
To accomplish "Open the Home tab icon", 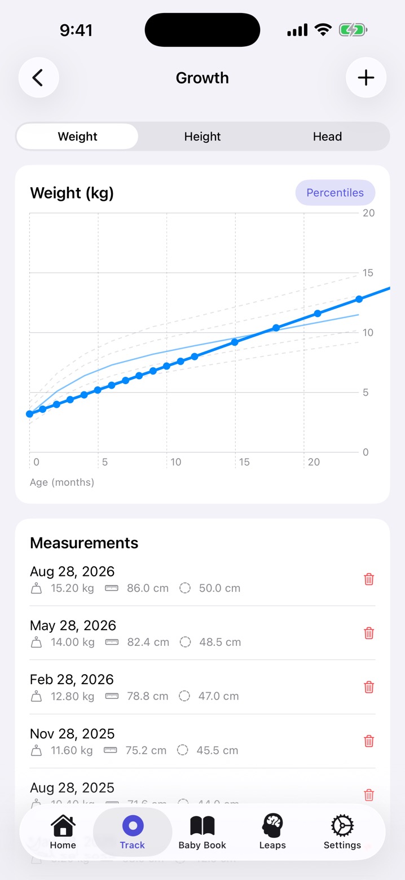I will pos(63,832).
